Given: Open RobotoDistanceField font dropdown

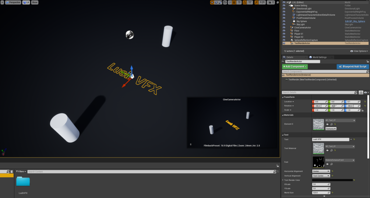Looking at the screenshot, I should pyautogui.click(x=340, y=160).
